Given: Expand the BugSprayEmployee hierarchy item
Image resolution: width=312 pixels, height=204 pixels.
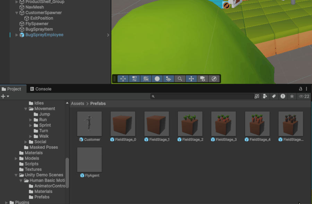Looking at the screenshot, I should [17, 35].
